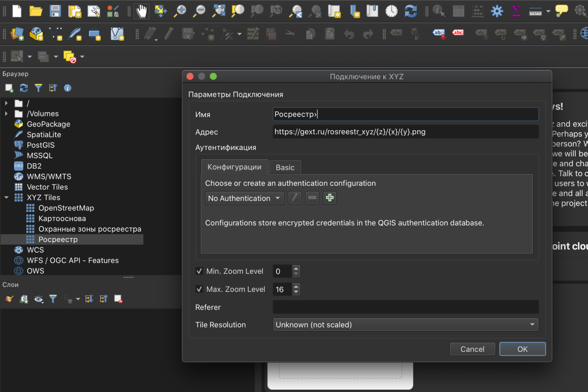The width and height of the screenshot is (588, 392).
Task: Click the green plus to add authentication configuration
Action: point(329,198)
